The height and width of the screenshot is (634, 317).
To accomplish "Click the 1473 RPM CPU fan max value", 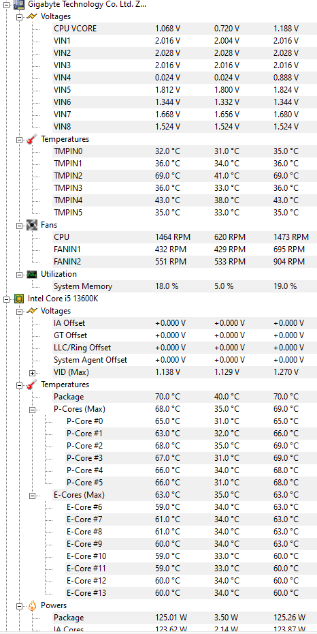I will coord(290,237).
